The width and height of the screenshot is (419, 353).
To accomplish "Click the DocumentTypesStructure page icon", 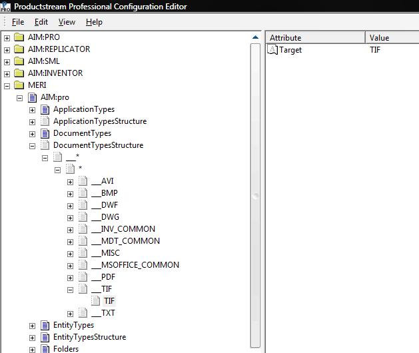I will pyautogui.click(x=45, y=145).
